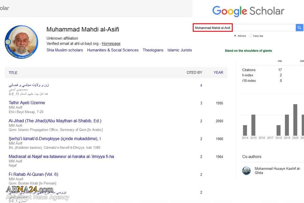
Task: Open the Humanities & Social Sciences tag
Action: [x=112, y=50]
